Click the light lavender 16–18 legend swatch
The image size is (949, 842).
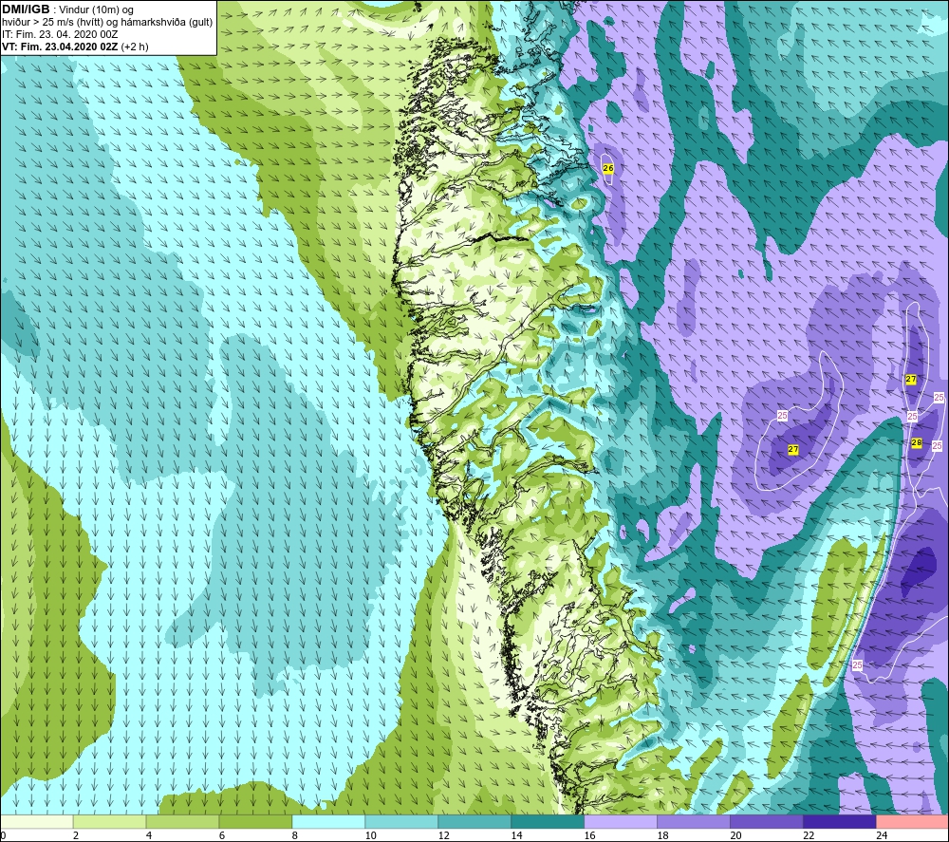click(x=621, y=822)
